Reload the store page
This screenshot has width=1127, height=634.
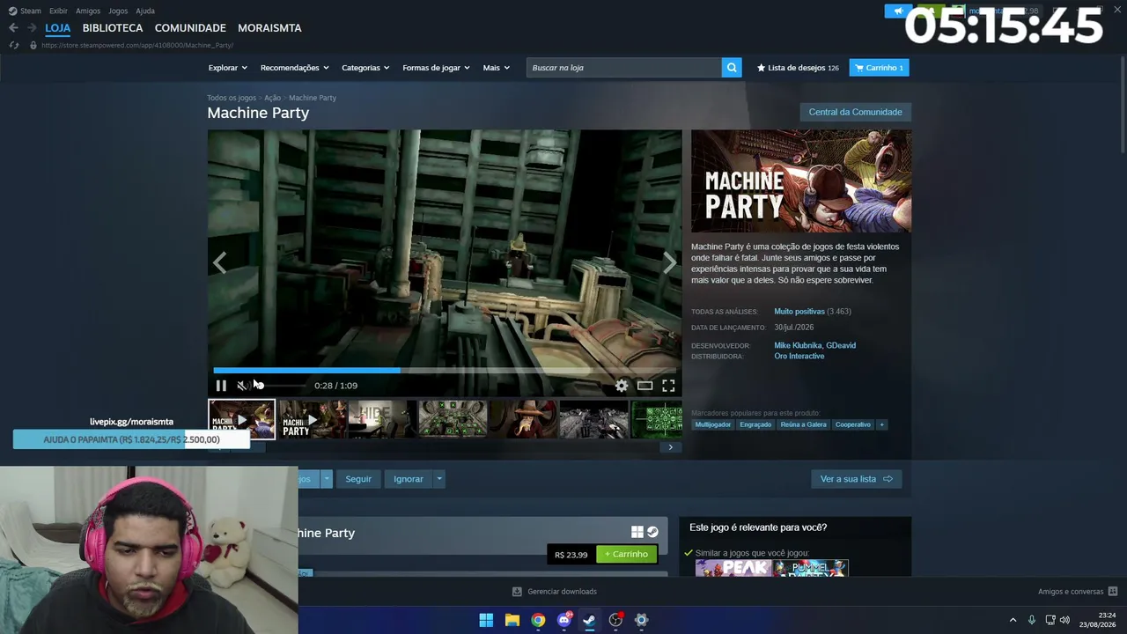(x=13, y=45)
